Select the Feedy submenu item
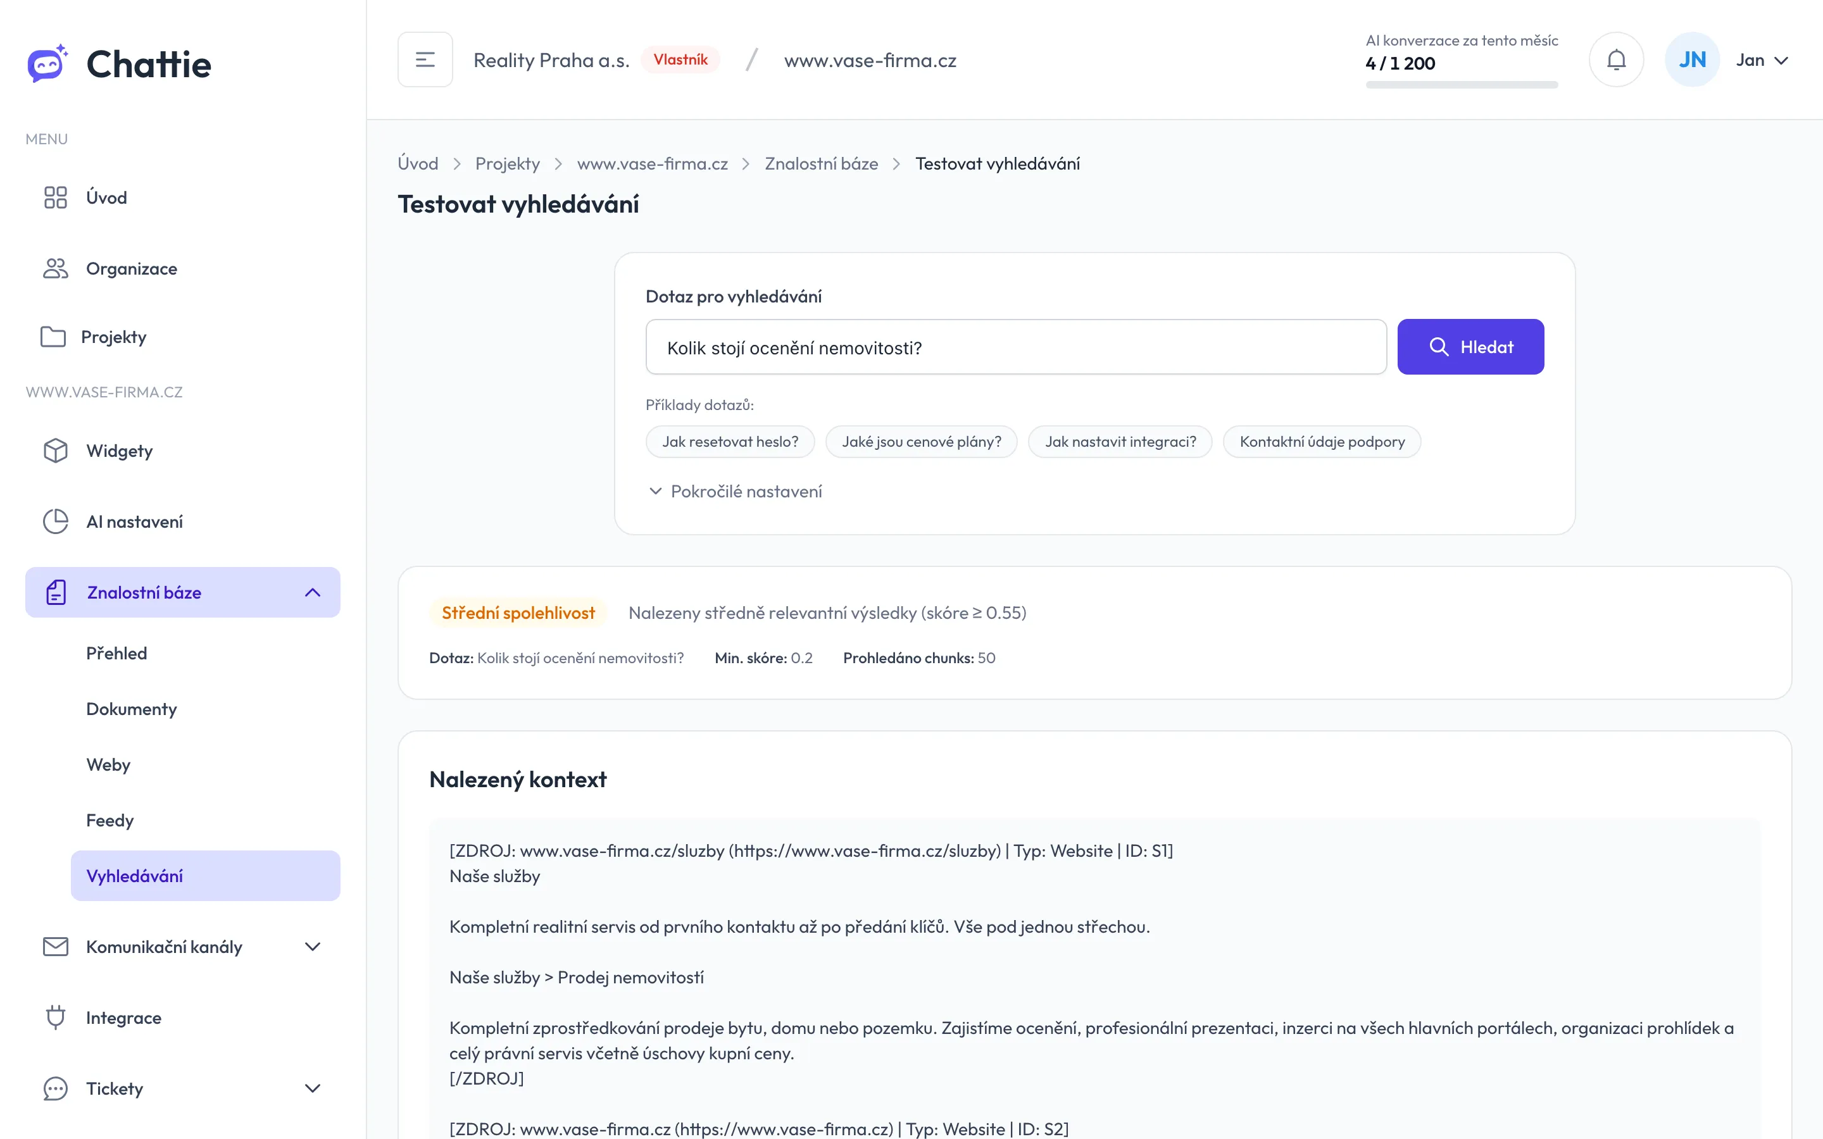The height and width of the screenshot is (1139, 1823). pyautogui.click(x=206, y=820)
